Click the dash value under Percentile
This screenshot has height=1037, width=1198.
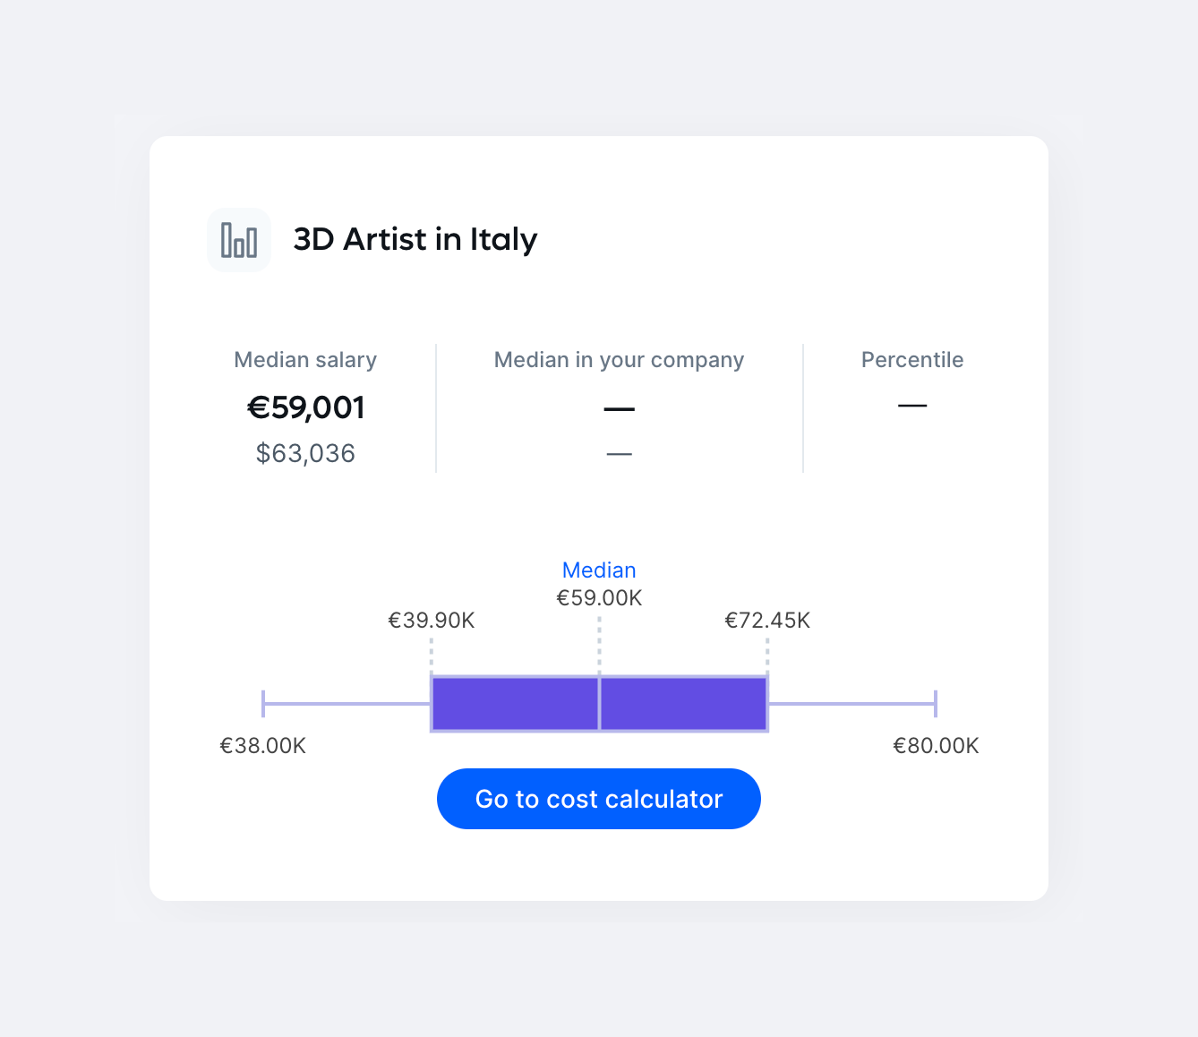point(912,406)
